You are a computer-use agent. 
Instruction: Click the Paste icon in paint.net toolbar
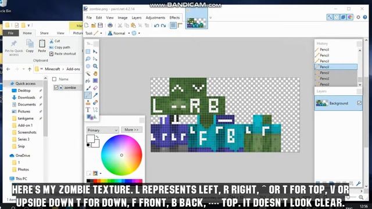click(133, 26)
